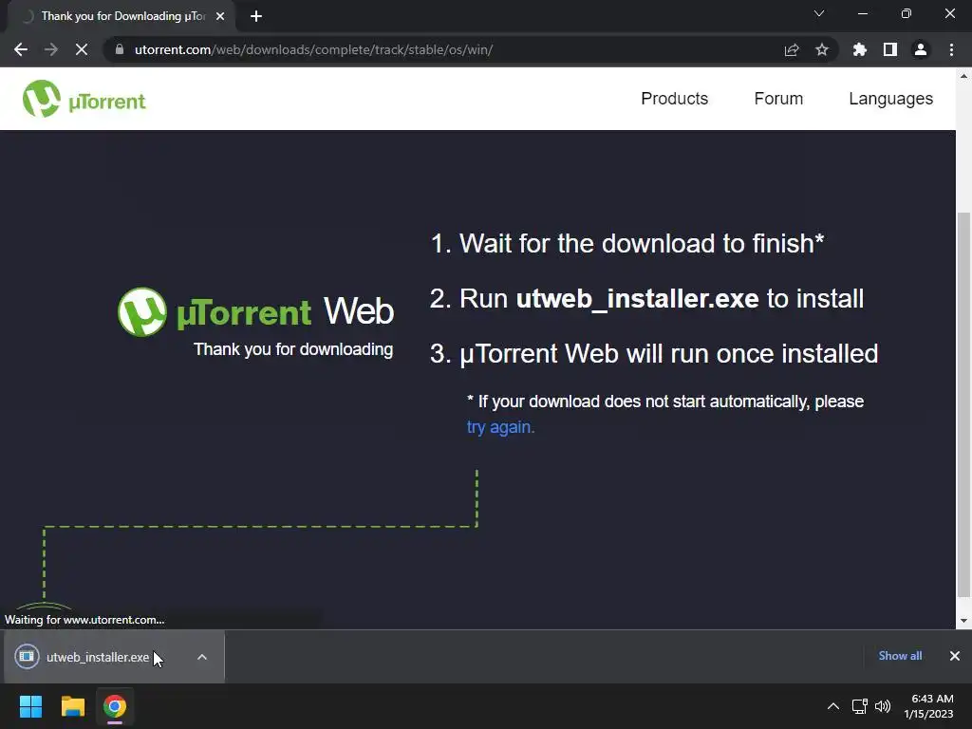Share this page icon in address bar
This screenshot has height=729, width=972.
click(x=792, y=49)
